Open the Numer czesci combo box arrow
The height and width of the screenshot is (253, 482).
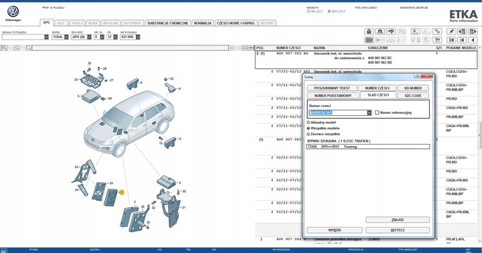click(369, 113)
